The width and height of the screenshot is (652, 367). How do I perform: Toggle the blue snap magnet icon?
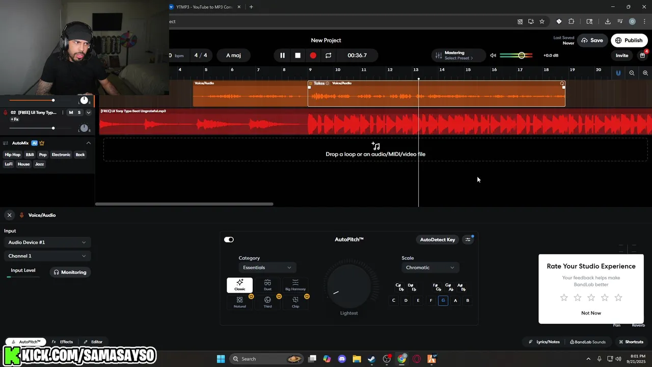point(618,73)
